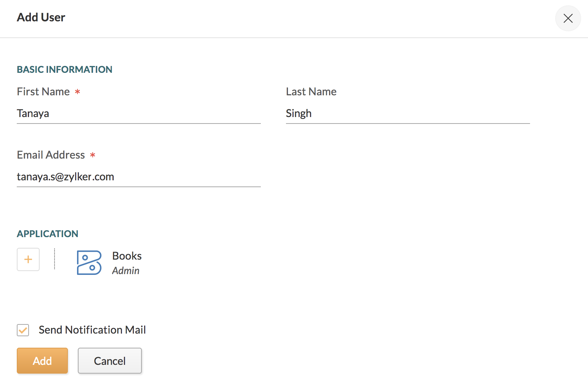Screen dimensions: 588x382
Task: Focus the First Name field containing Tanaya
Action: [x=138, y=114]
